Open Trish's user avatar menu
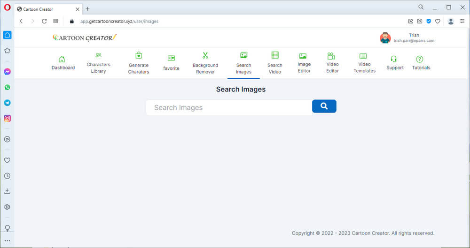 click(x=385, y=38)
